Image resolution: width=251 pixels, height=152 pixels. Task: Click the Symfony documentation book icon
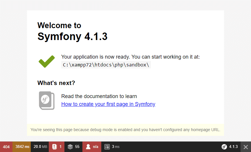(47, 100)
